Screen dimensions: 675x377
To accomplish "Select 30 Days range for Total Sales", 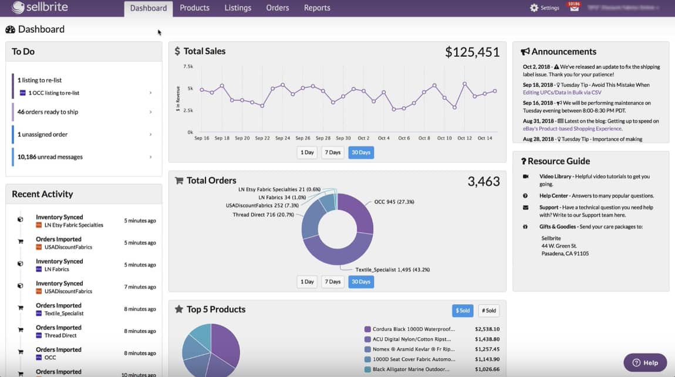I will (361, 152).
